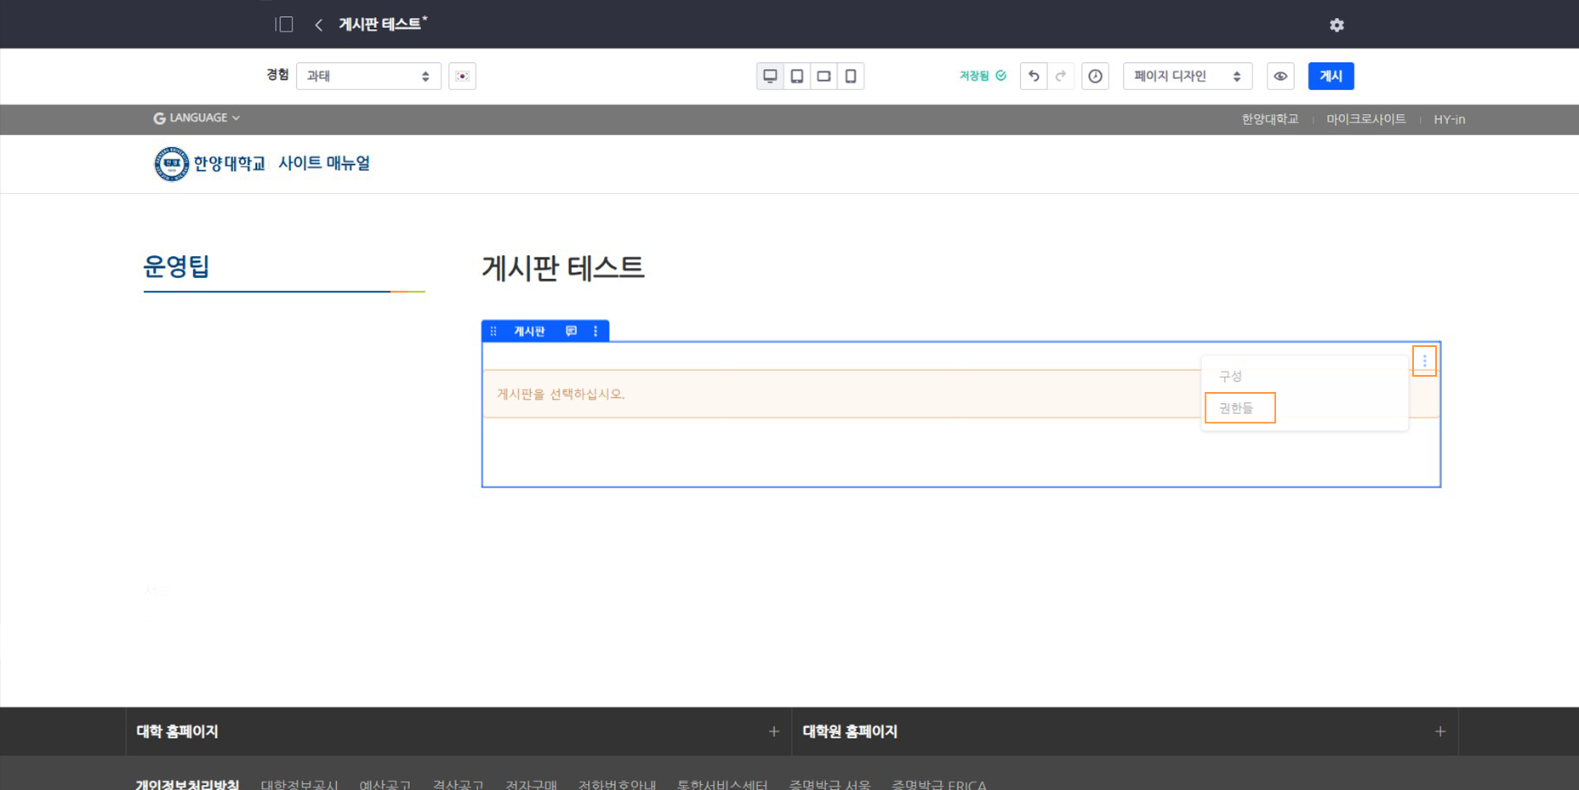Preview page with the eye icon
Image resolution: width=1579 pixels, height=790 pixels.
tap(1280, 77)
